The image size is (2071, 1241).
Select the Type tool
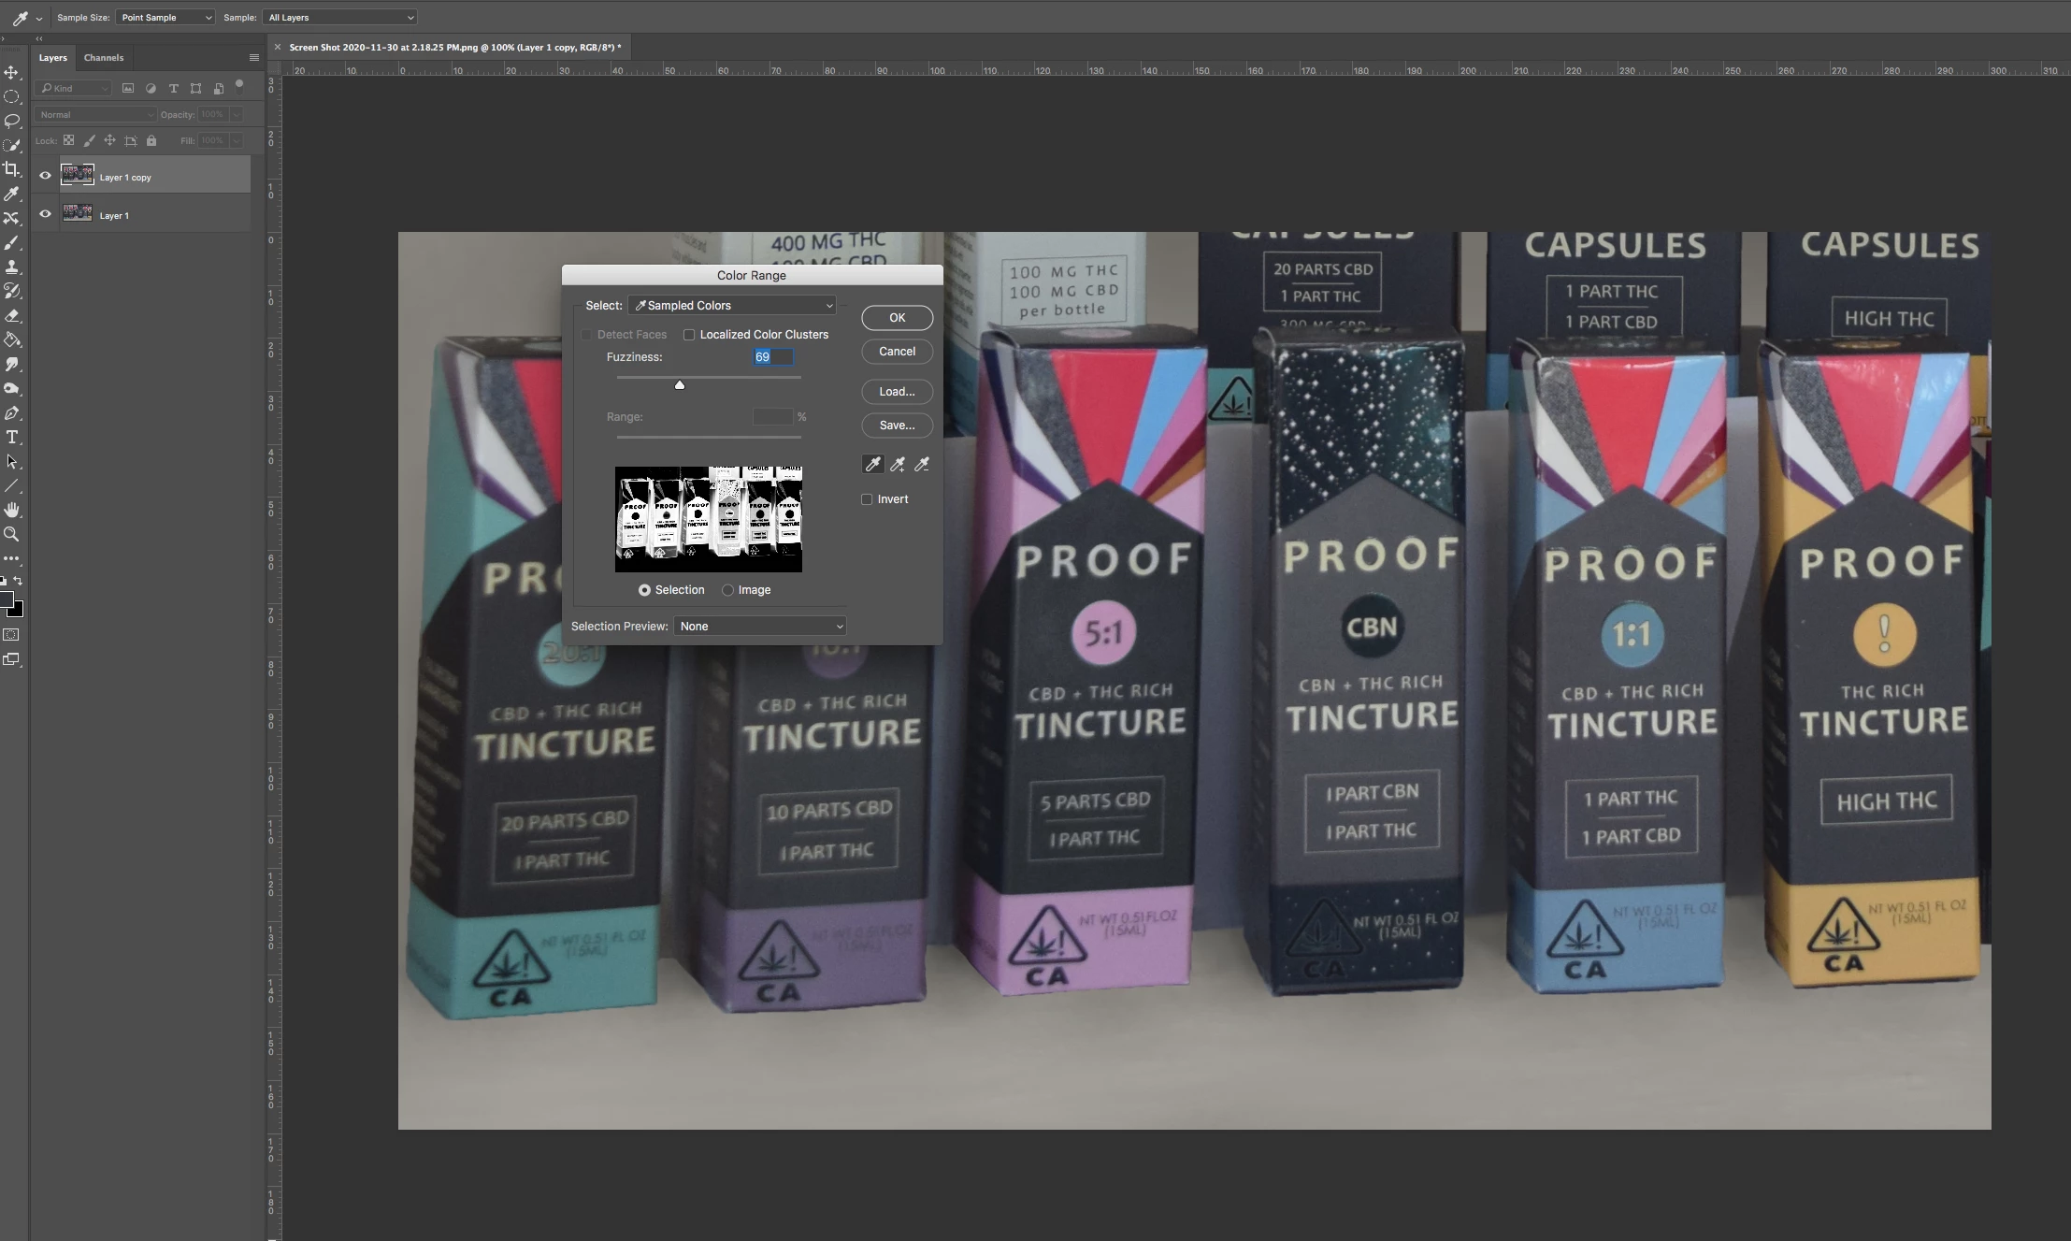tap(11, 437)
